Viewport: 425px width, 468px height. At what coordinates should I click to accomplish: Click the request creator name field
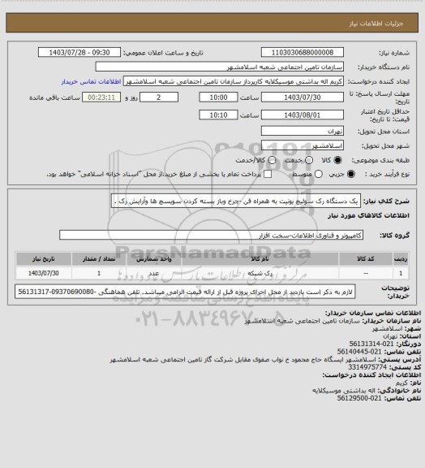234,81
